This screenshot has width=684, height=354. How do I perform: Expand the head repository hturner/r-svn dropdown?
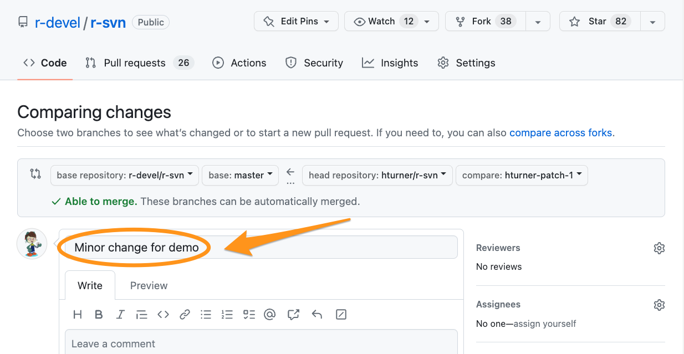(377, 175)
